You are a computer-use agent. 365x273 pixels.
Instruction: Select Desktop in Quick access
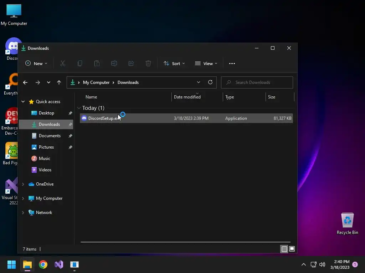46,113
